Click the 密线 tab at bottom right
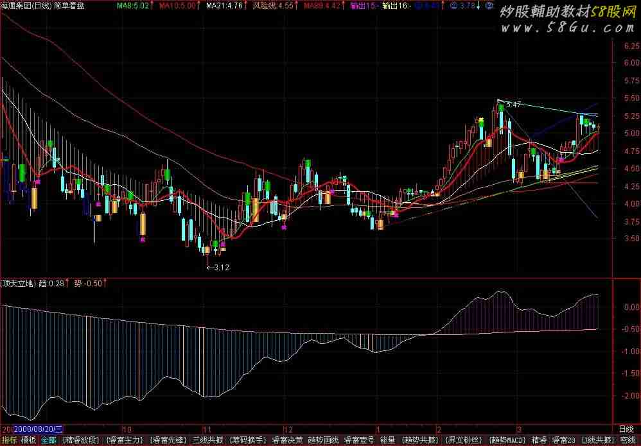Viewport: 641px width, 446px height. tap(628, 440)
